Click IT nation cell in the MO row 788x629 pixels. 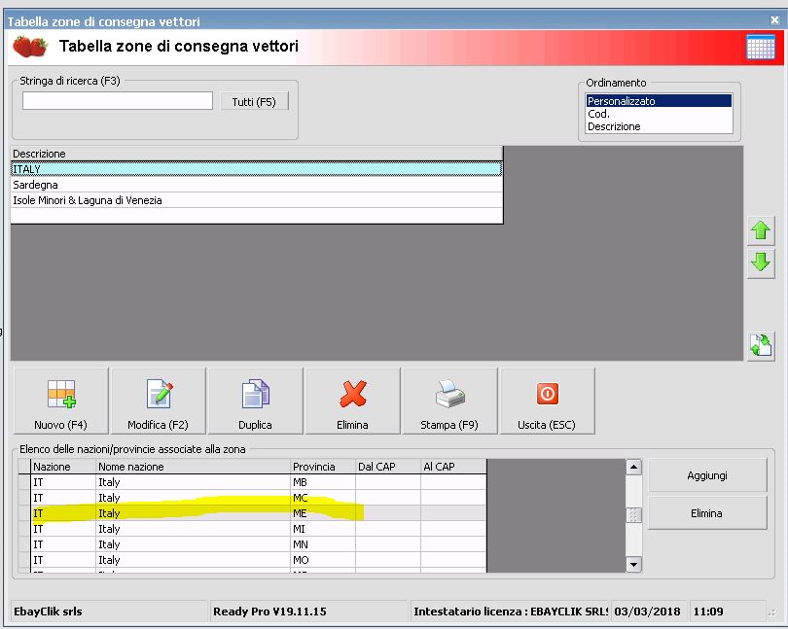point(63,560)
